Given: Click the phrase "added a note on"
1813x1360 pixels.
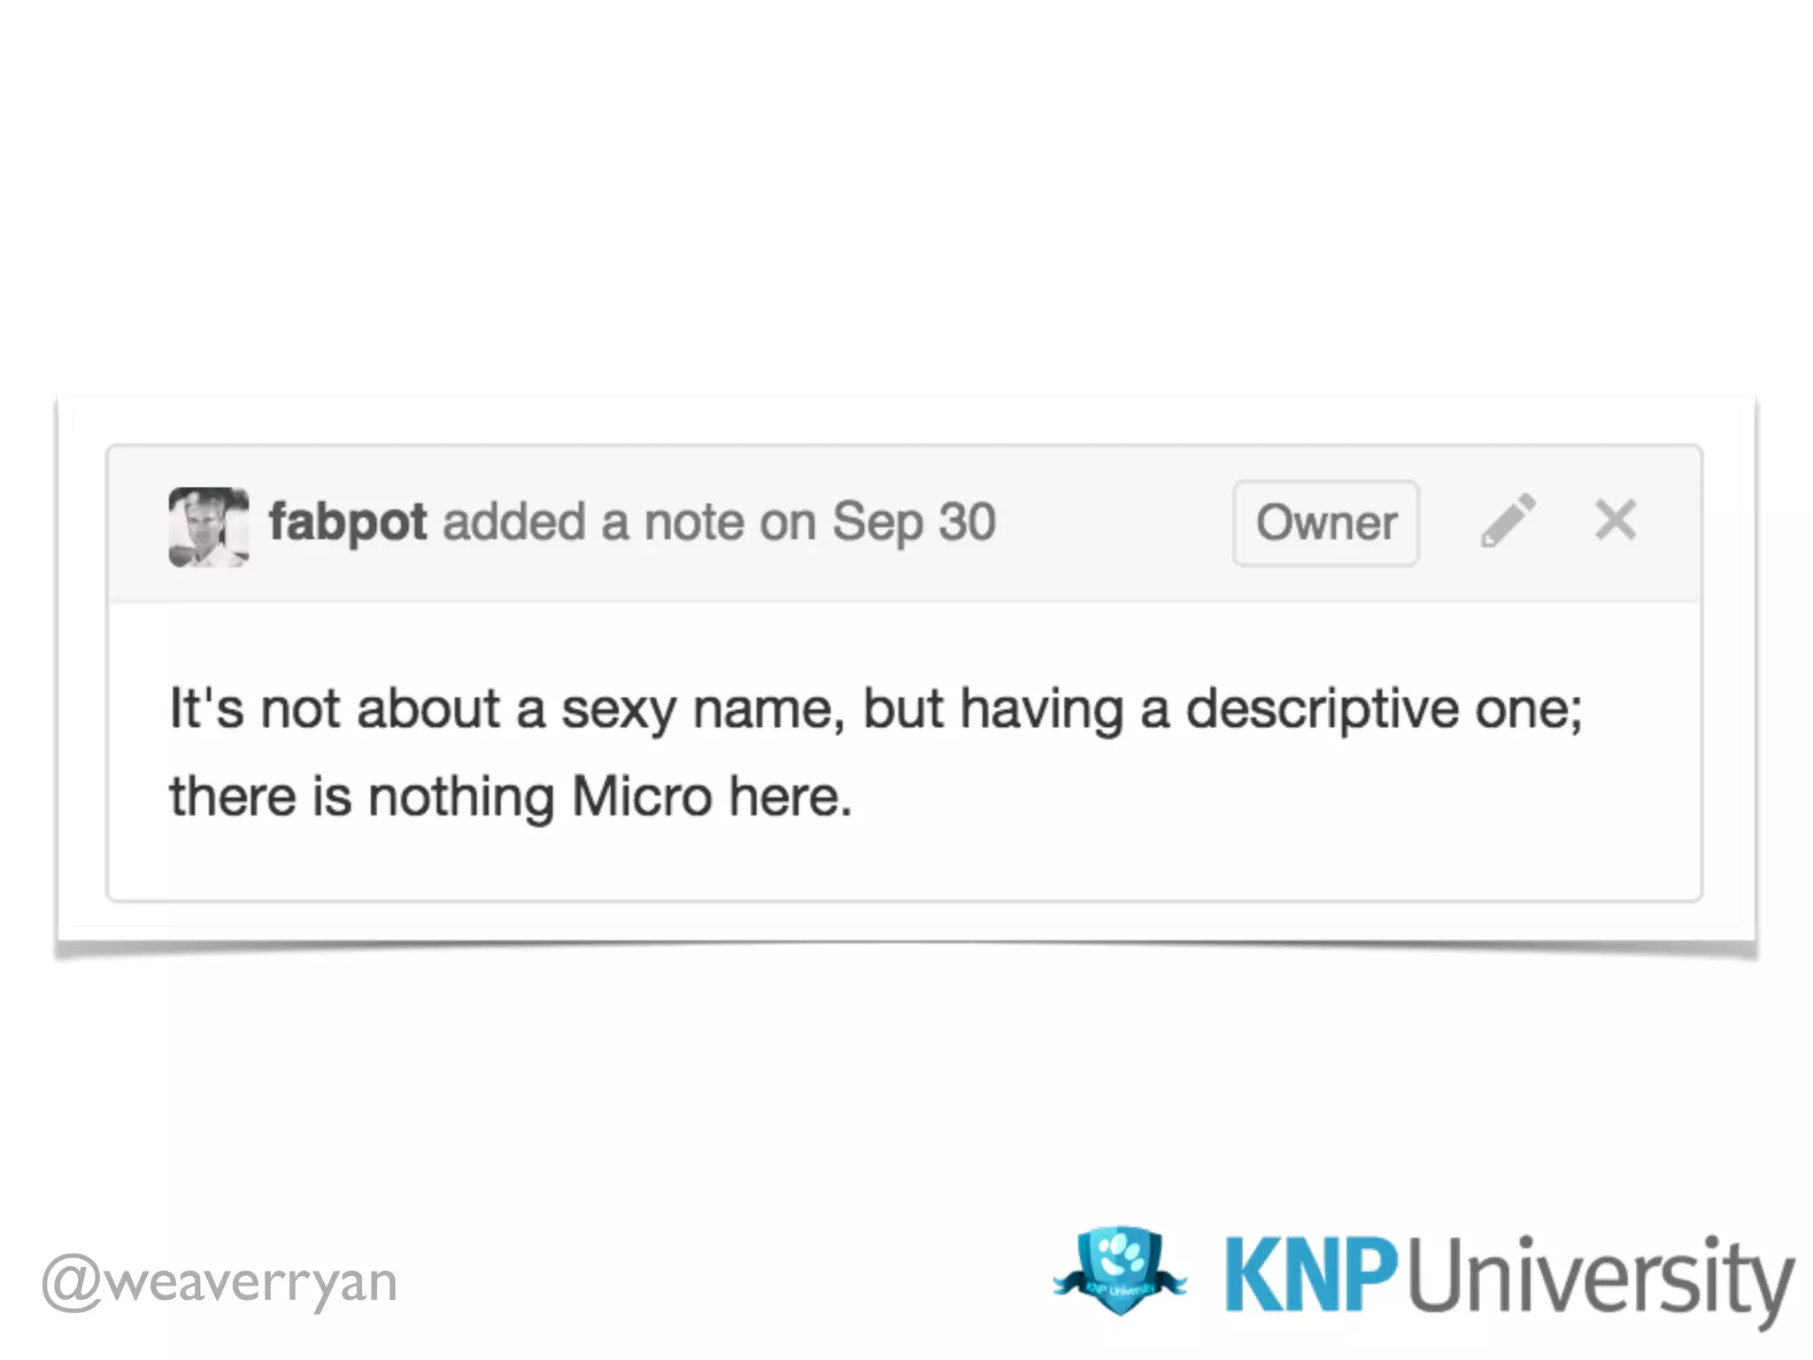Looking at the screenshot, I should [x=629, y=522].
